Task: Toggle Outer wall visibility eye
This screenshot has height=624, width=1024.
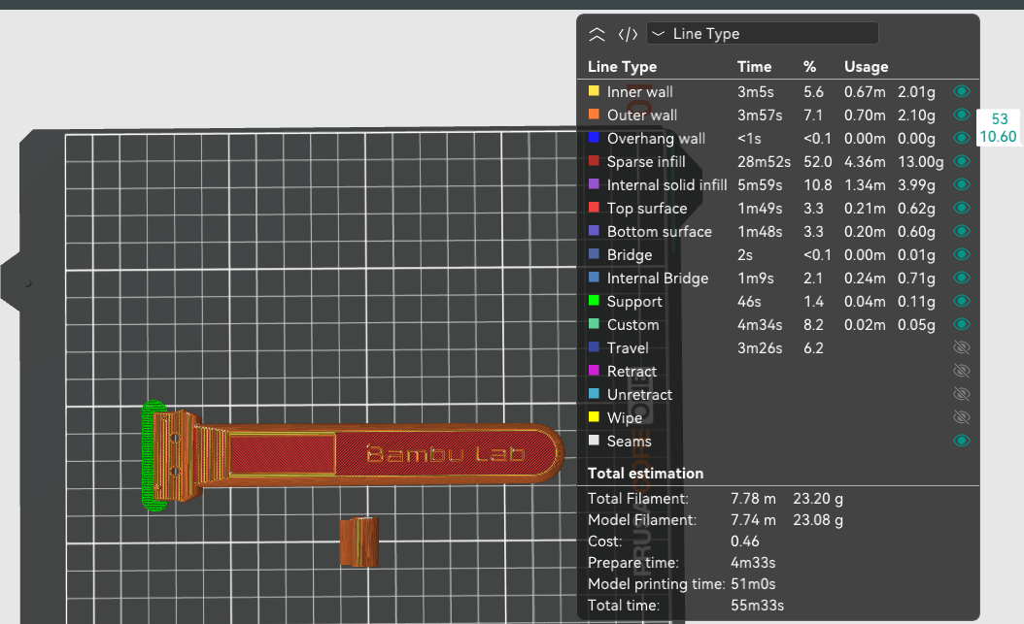Action: point(962,115)
